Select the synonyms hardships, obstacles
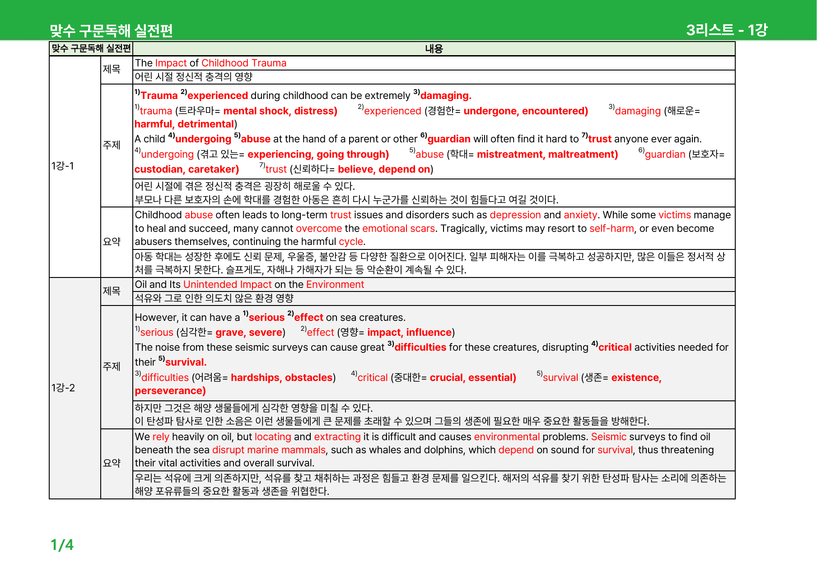This screenshot has width=817, height=578. coord(282,377)
